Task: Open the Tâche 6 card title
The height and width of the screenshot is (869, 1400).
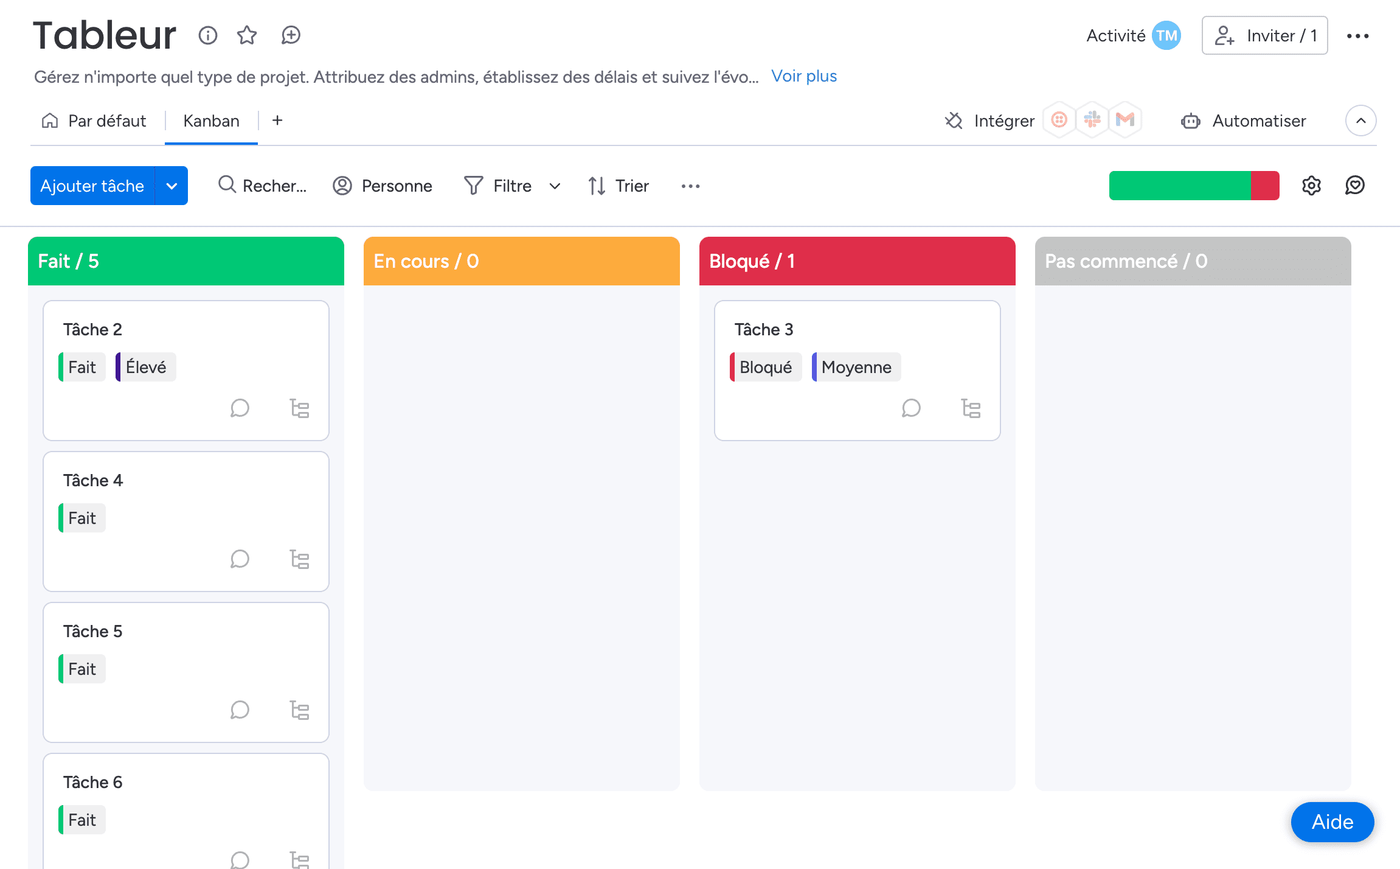Action: [x=92, y=782]
